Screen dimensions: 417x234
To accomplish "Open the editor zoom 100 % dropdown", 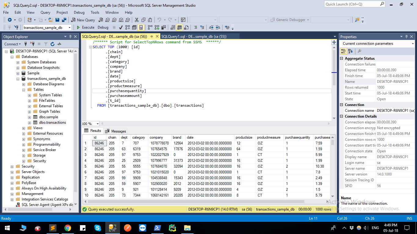I will (x=97, y=124).
